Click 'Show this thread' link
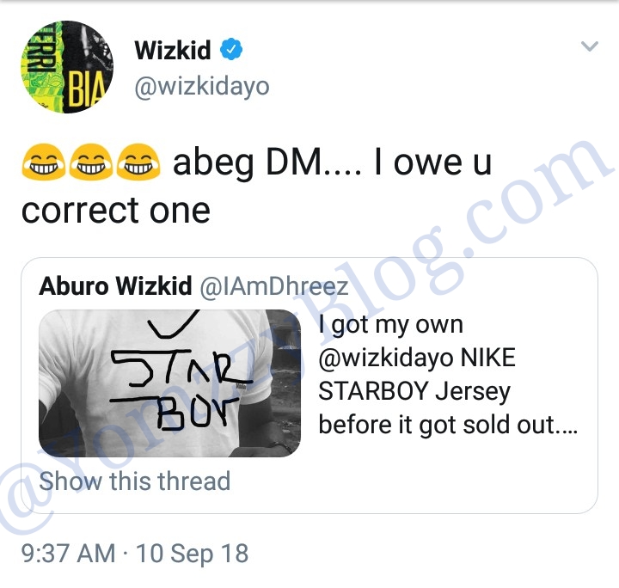The image size is (619, 588). (x=135, y=481)
